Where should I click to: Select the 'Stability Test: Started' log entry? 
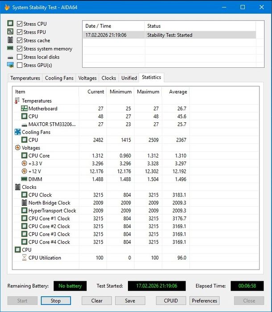click(169, 35)
